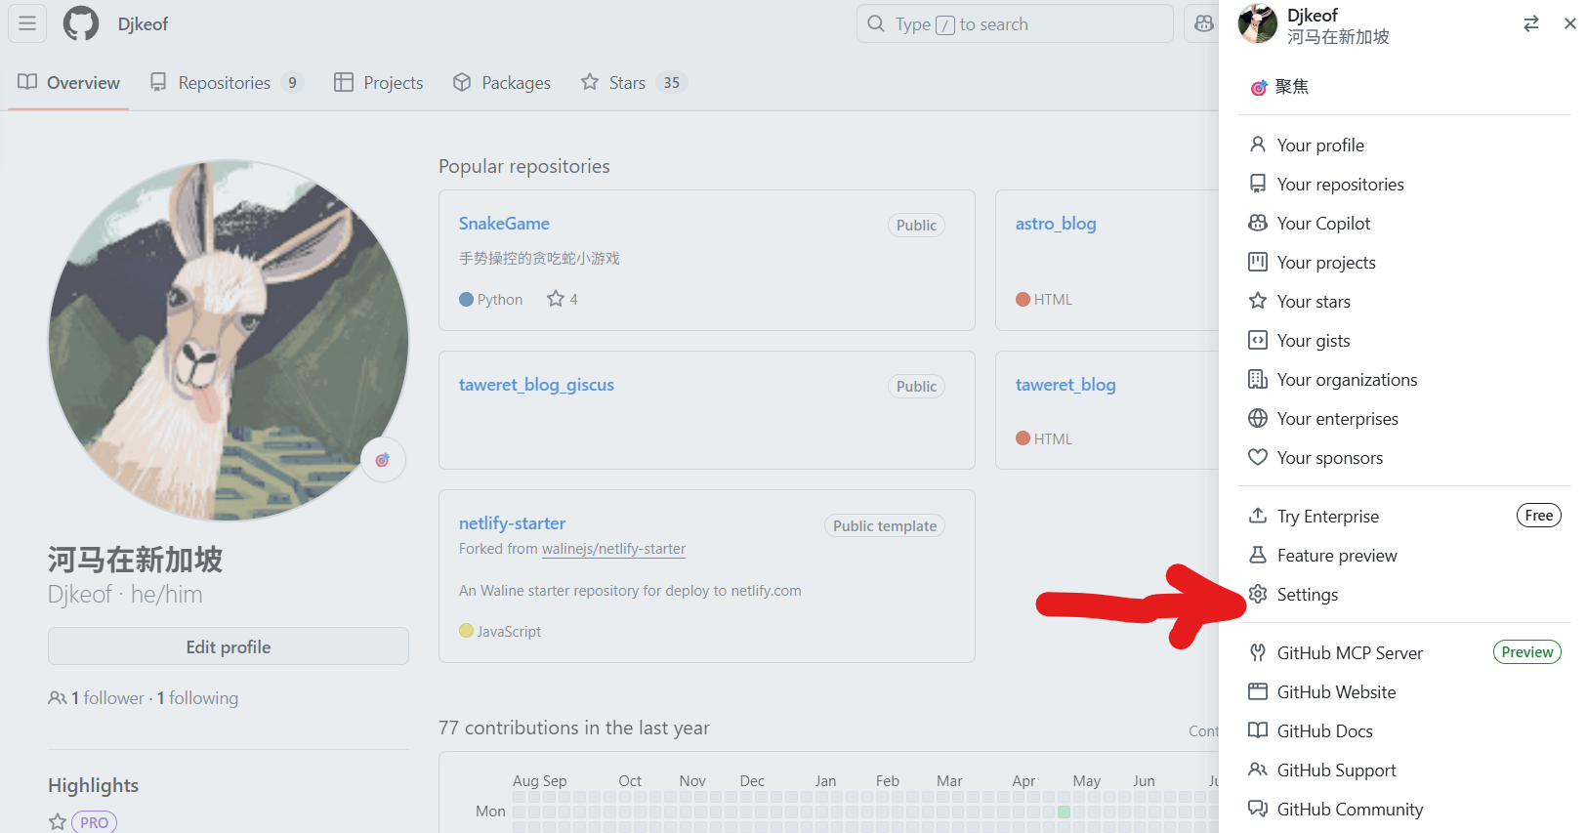Image resolution: width=1587 pixels, height=833 pixels.
Task: Click the globe icon beside Your enterprises
Action: click(1258, 418)
